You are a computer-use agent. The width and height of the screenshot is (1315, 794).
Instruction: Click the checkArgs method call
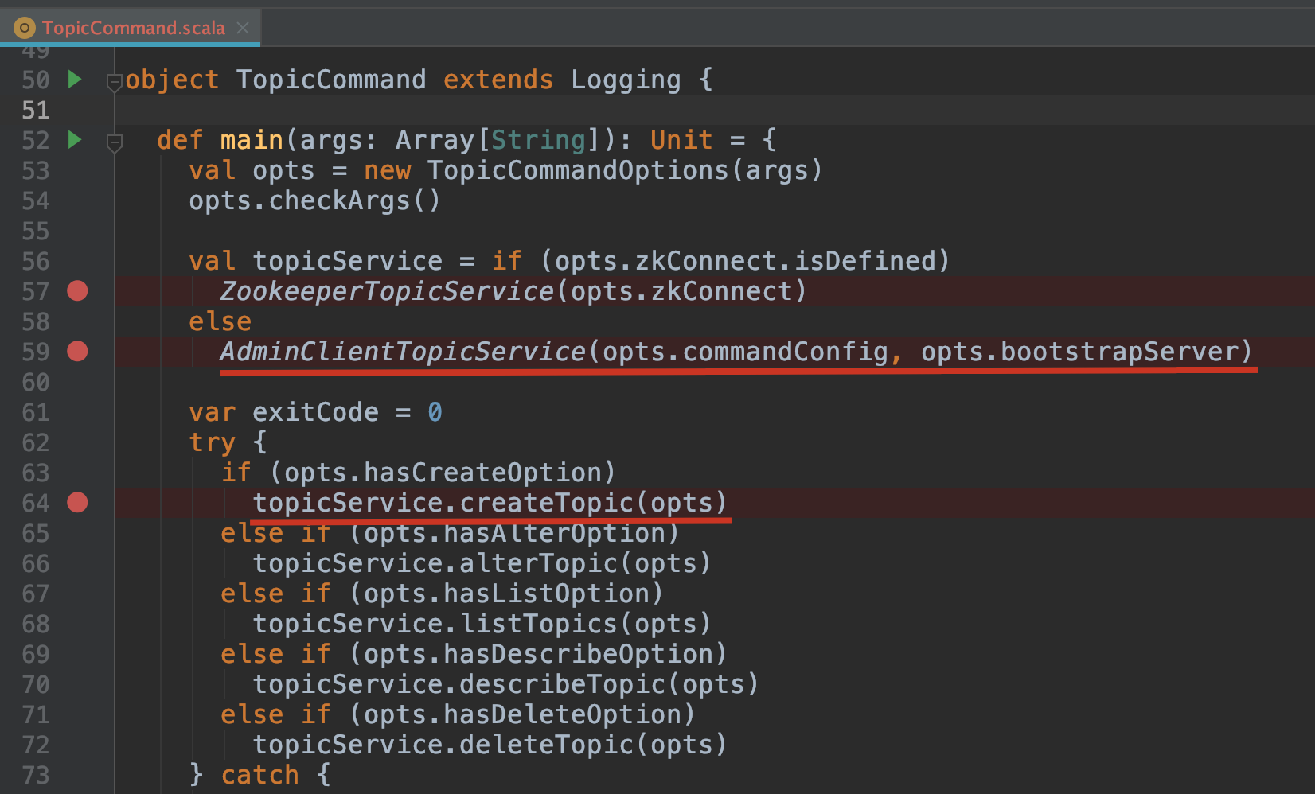[x=339, y=200]
